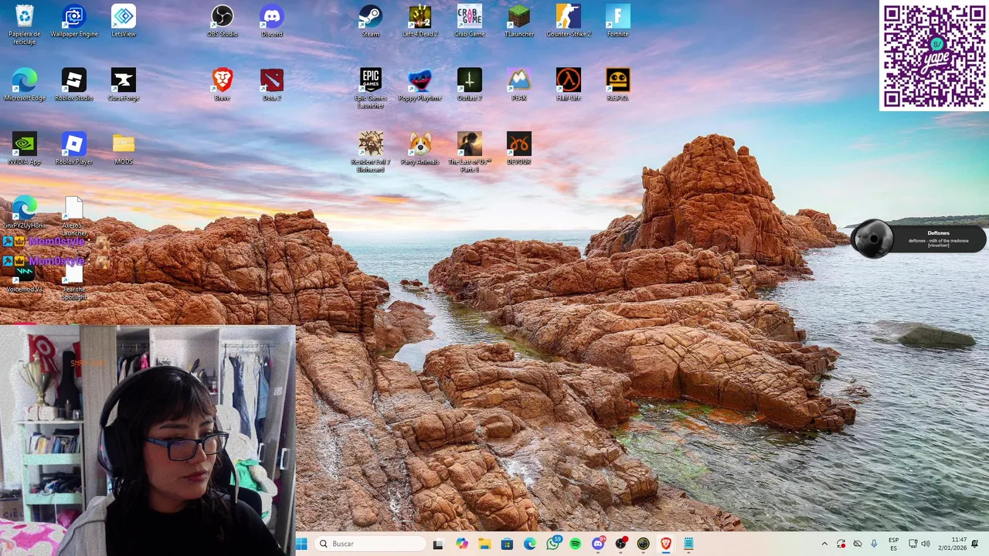Open the Windows Start menu

point(301,544)
